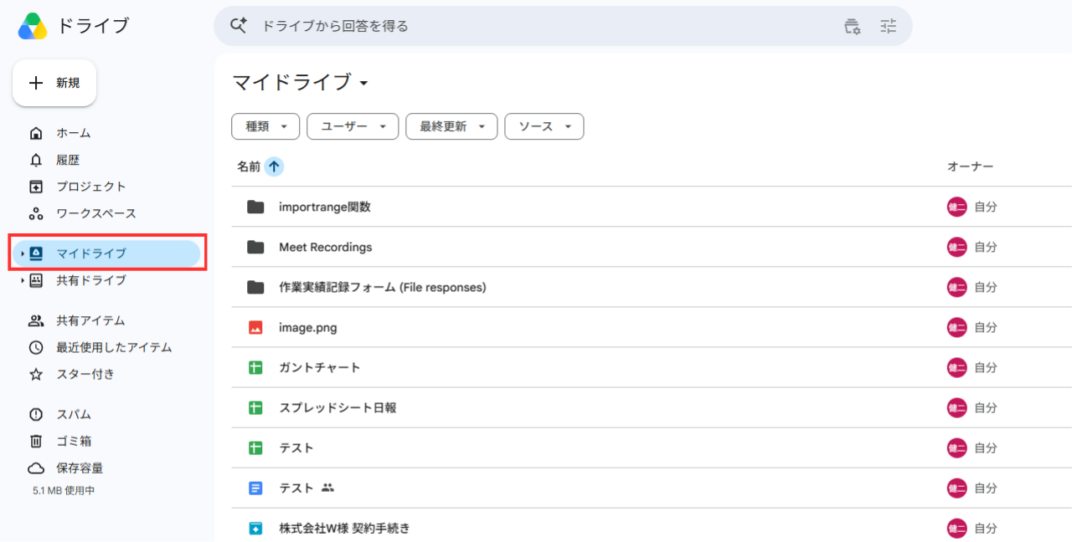
Task: Open the マイドライブ title dropdown arrow
Action: tap(363, 84)
